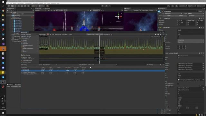
Task: Select EditorLoop row in Profiler hierarchy
Action: tap(93, 69)
